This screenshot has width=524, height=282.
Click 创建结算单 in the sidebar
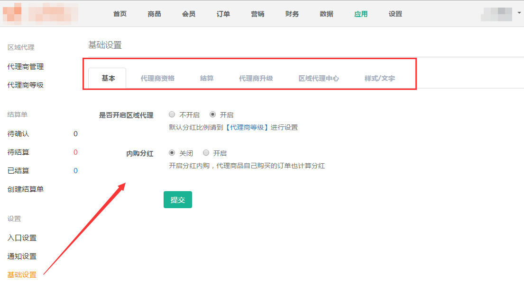(26, 189)
